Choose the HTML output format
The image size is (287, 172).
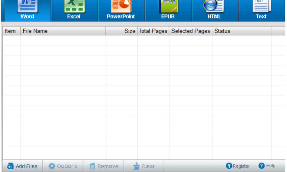click(214, 10)
